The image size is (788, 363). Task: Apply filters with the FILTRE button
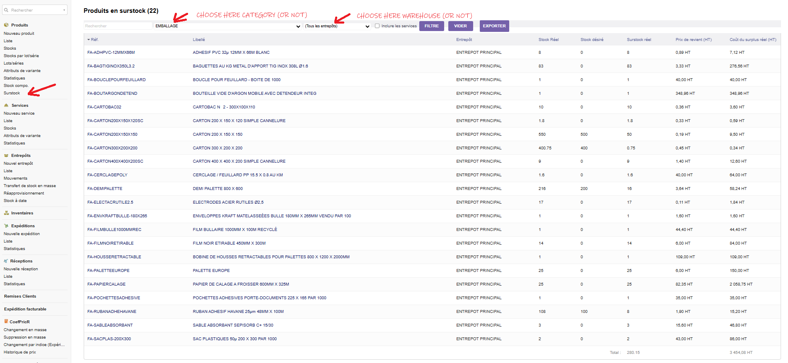pos(432,26)
